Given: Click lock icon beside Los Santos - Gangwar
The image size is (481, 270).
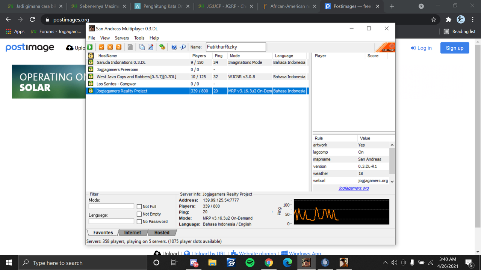Looking at the screenshot, I should [91, 84].
